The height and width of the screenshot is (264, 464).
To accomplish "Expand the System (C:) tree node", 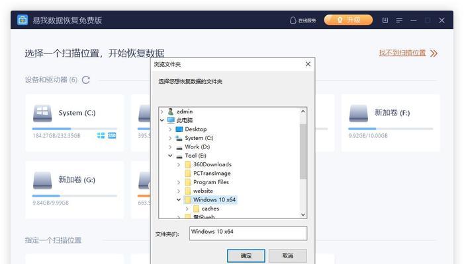I will point(170,138).
